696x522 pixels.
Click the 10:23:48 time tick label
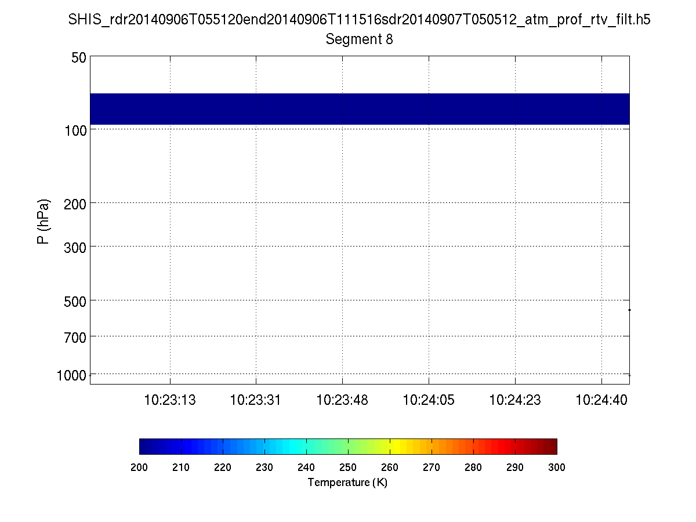(x=342, y=399)
